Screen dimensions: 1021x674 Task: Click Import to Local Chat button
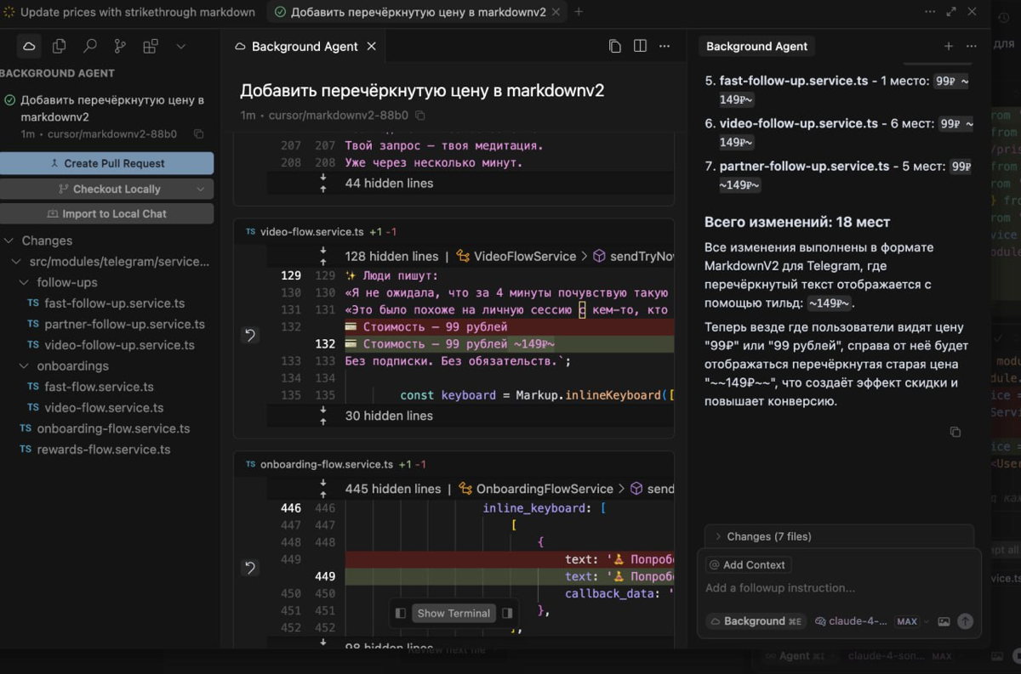click(x=106, y=213)
